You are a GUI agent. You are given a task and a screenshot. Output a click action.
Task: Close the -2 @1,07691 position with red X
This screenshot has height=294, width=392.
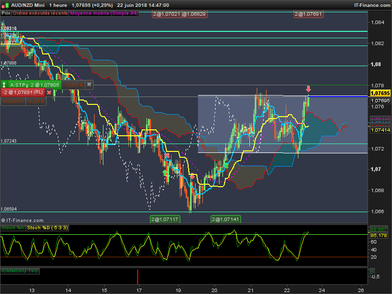(49, 92)
